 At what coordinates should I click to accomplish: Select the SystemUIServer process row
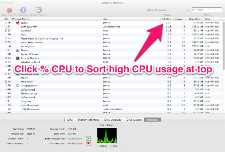pos(111,54)
